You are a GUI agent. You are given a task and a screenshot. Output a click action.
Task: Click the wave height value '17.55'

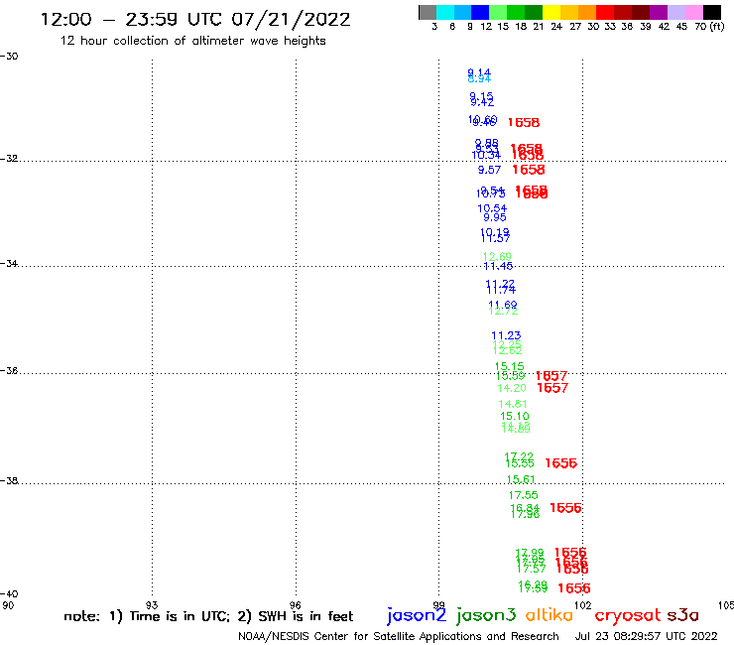click(524, 495)
